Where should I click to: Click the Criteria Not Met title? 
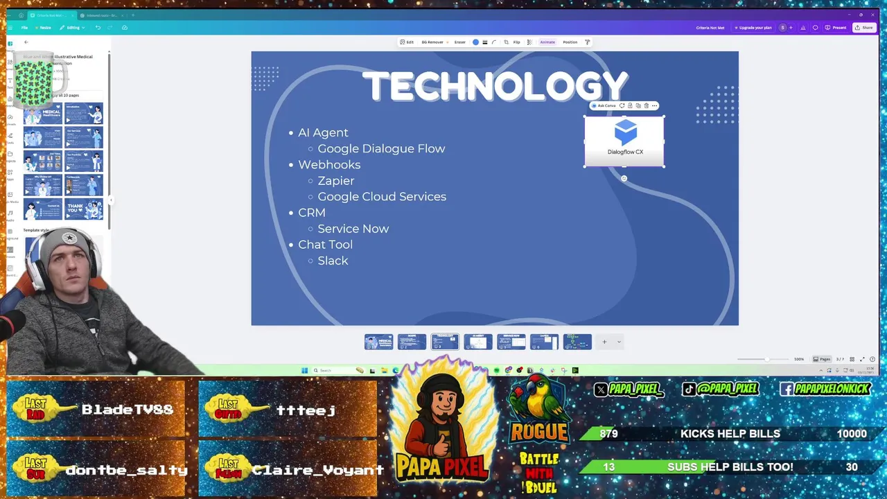click(710, 28)
